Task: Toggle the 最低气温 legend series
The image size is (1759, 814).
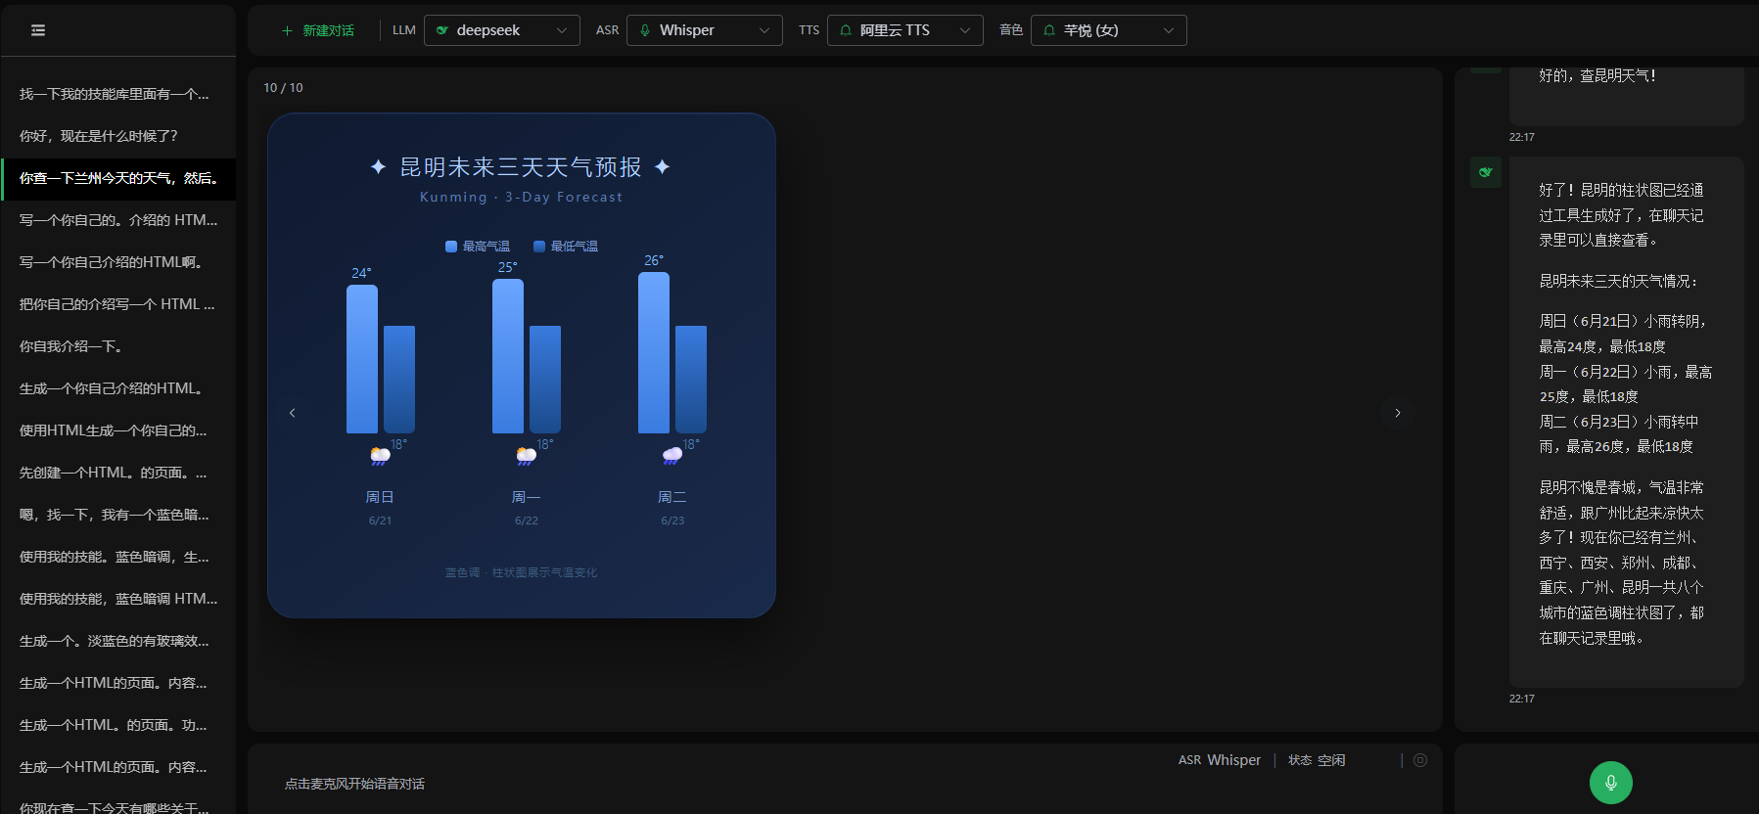Action: [566, 247]
